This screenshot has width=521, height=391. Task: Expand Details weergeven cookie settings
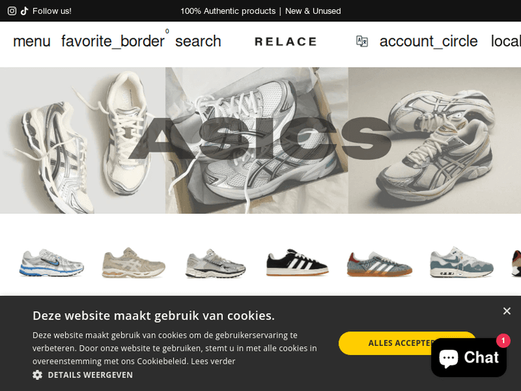(90, 375)
